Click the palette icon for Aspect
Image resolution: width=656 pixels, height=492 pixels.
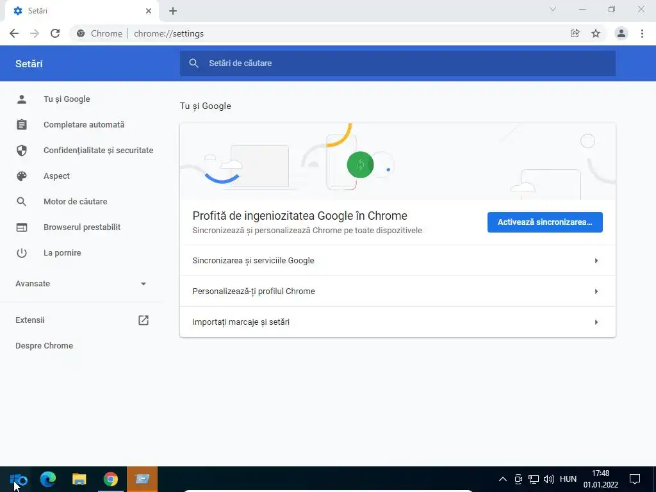(x=22, y=176)
